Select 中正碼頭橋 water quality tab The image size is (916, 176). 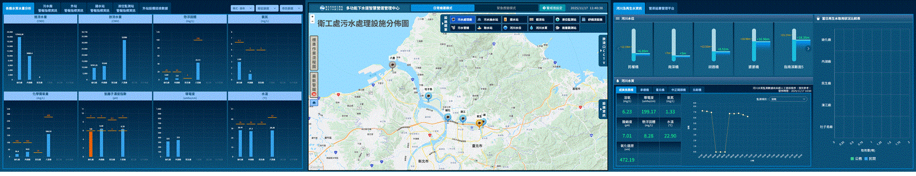tap(679, 89)
